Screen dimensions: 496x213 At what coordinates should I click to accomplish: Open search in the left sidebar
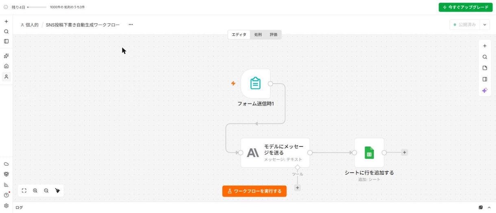coord(6,31)
